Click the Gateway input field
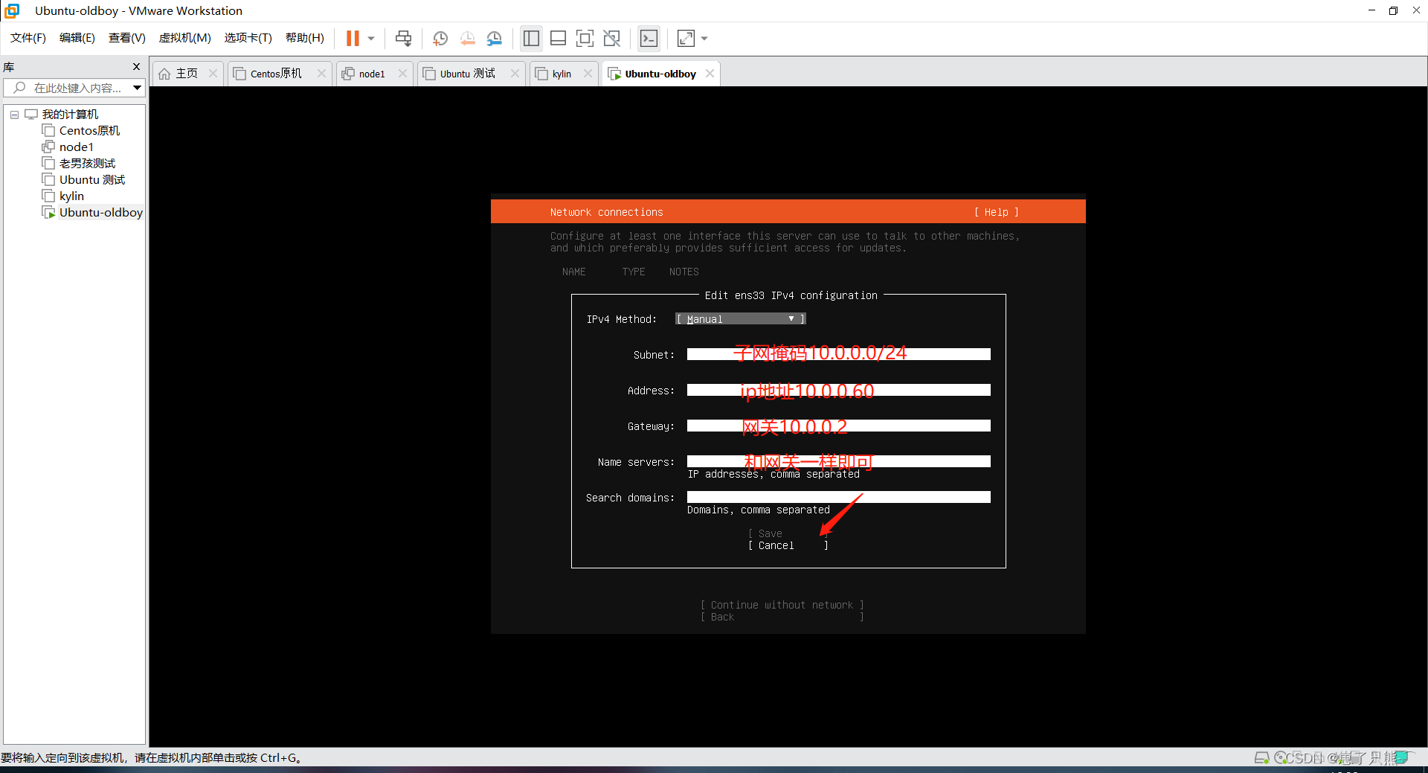Screen dimensions: 1428x773 [838, 426]
